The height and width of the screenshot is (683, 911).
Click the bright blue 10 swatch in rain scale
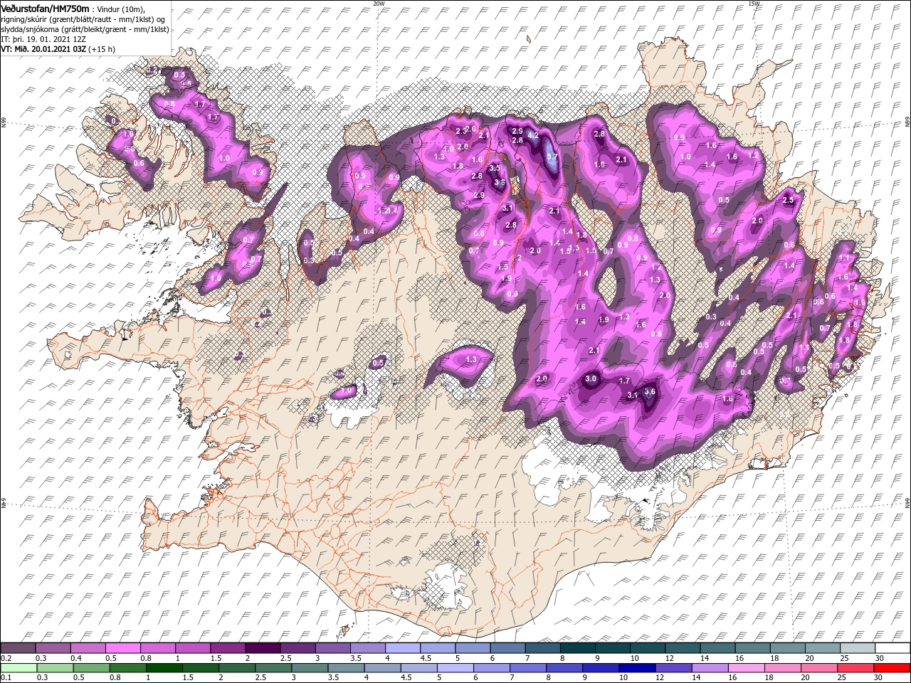tap(636, 668)
